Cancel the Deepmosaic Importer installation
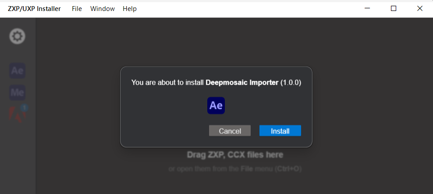Screen dimensions: 433x194 [230, 131]
